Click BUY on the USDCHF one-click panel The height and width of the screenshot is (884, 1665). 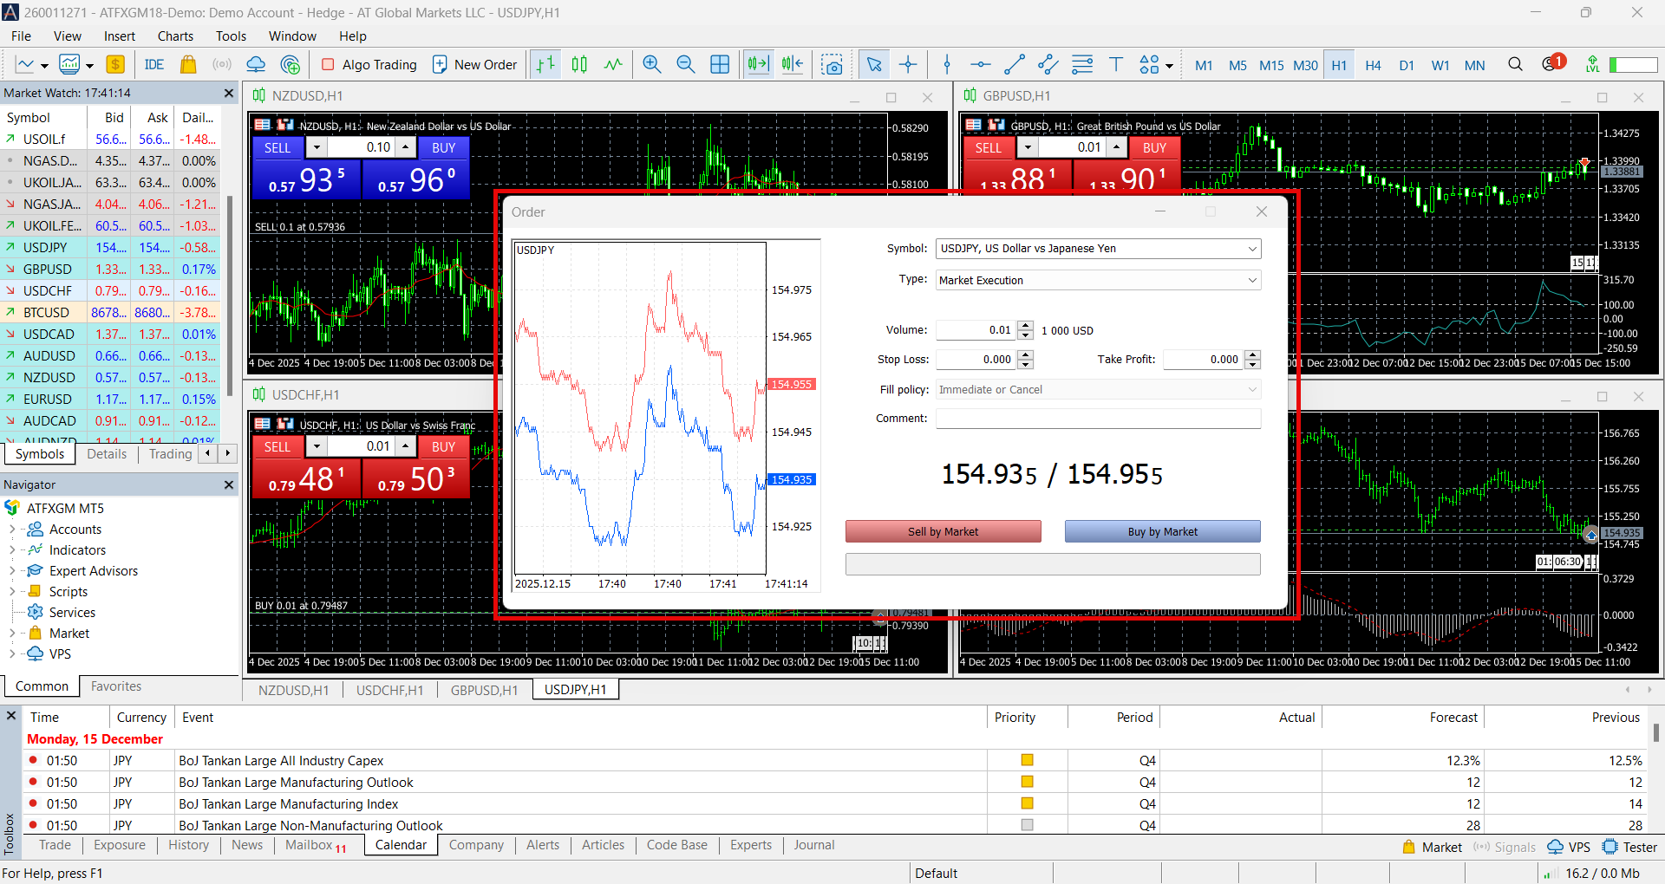coord(443,446)
